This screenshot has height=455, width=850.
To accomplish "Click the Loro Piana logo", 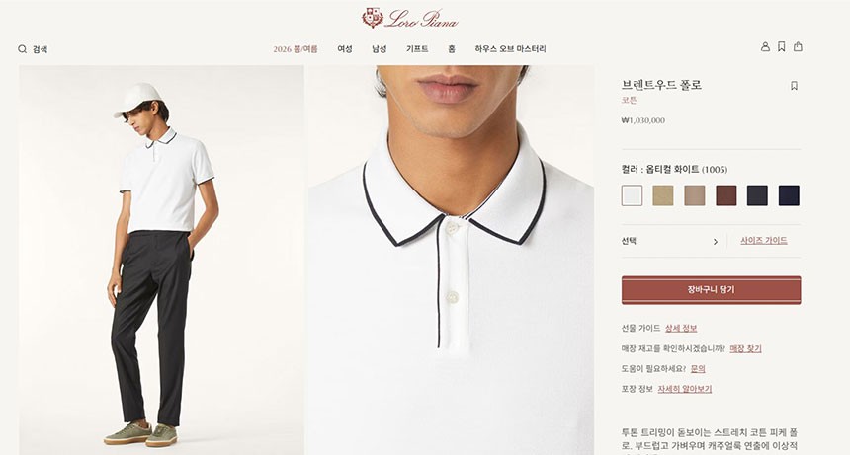I will pyautogui.click(x=410, y=19).
